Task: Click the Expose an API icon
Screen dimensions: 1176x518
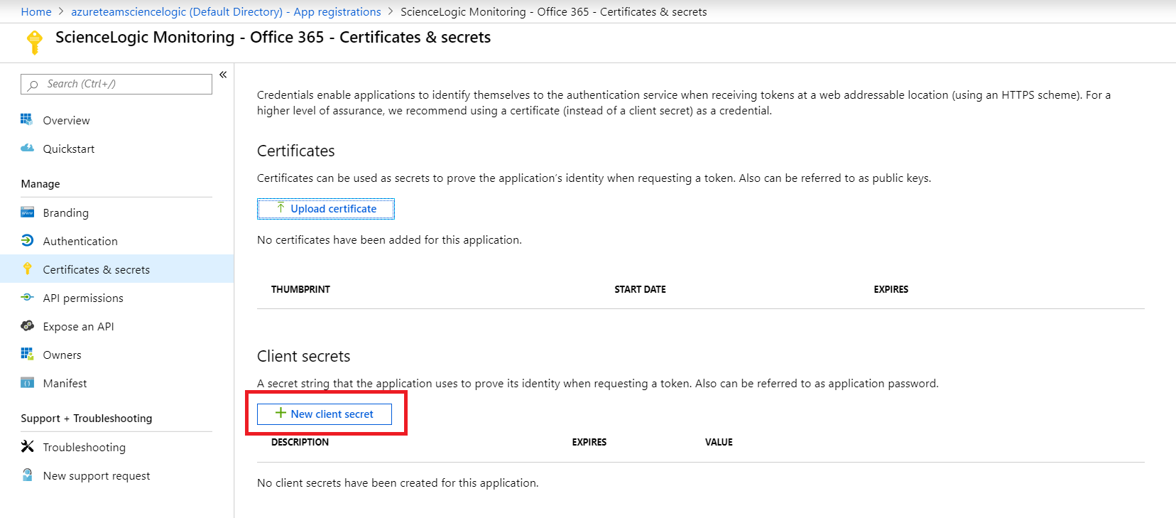Action: coord(27,326)
